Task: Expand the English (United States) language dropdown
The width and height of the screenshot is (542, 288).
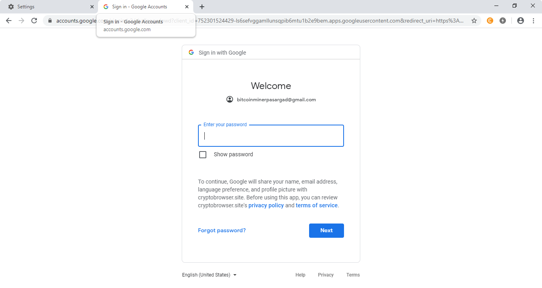Action: [x=209, y=275]
